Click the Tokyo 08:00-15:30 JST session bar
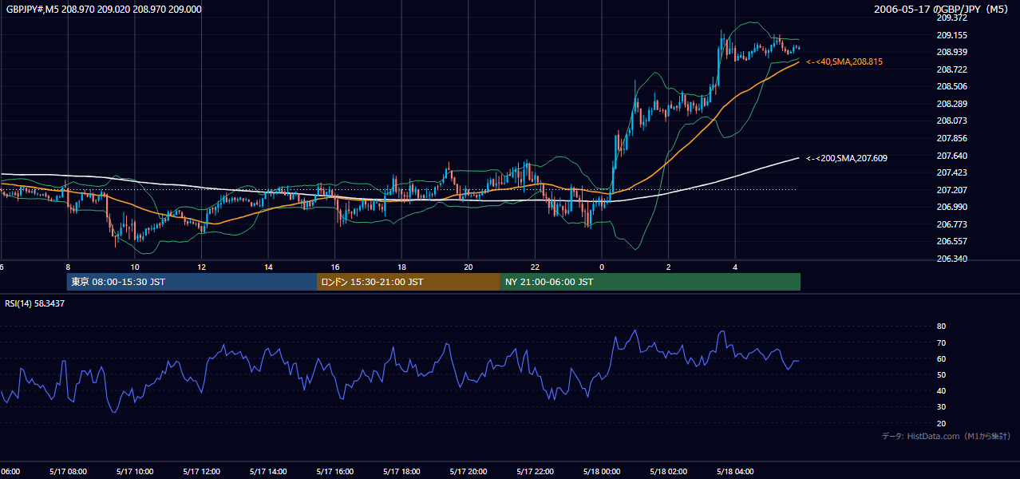The image size is (1020, 479). point(192,282)
